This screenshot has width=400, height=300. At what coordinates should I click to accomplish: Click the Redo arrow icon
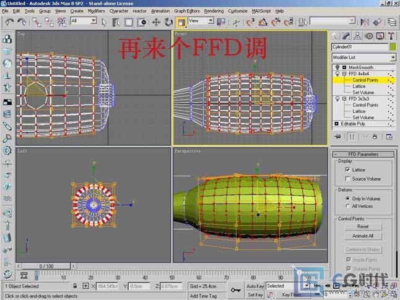click(x=22, y=22)
